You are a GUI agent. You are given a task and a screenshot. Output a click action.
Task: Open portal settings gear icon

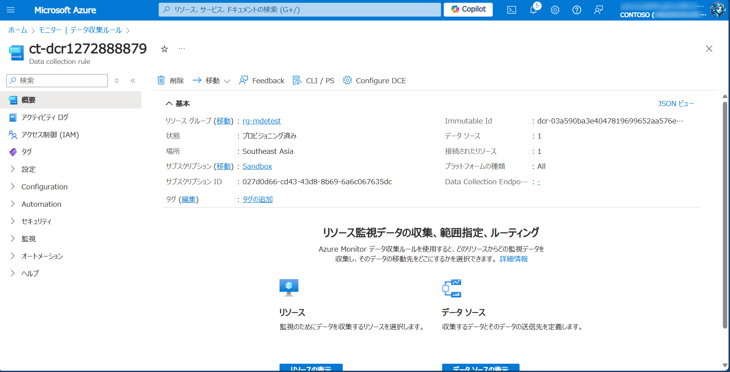555,10
